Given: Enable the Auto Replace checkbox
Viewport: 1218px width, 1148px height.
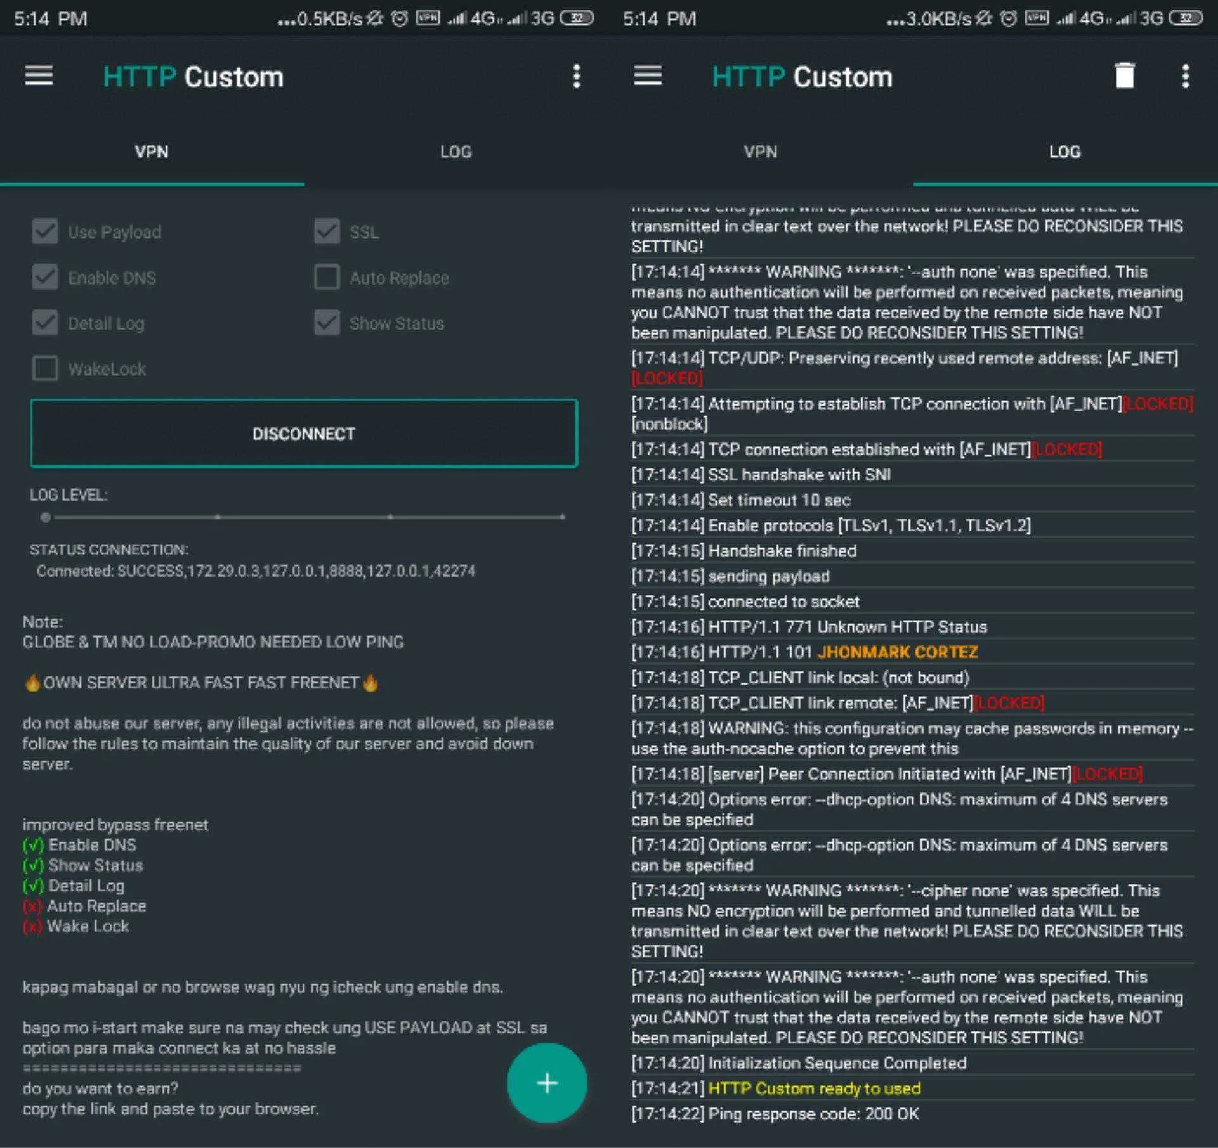Looking at the screenshot, I should coord(327,277).
